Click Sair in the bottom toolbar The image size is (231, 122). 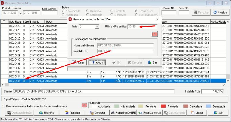tap(218, 113)
